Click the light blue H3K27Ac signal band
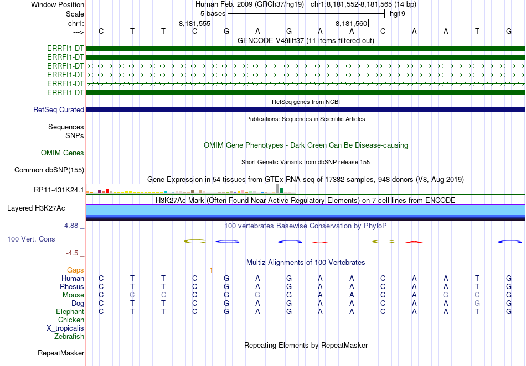 306,210
